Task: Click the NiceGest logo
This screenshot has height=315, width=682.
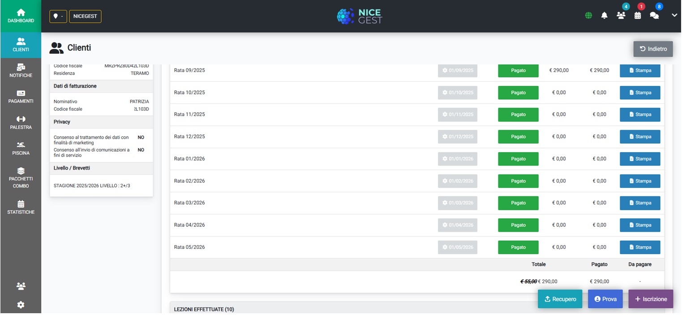Action: pyautogui.click(x=360, y=16)
